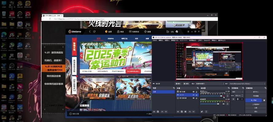Select 高清竞技大区 side tab in WeGame
Viewport: 273px width, 122px height.
(x=74, y=66)
